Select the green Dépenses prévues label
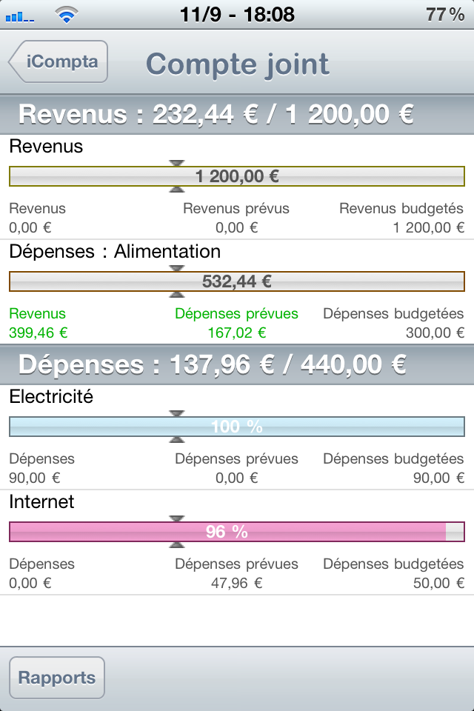 click(237, 314)
